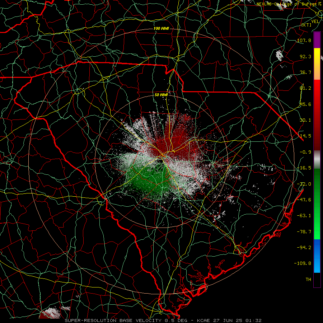The height and width of the screenshot is (323, 323).
Task: Select the 76.7 legend value
Action: pos(305,72)
